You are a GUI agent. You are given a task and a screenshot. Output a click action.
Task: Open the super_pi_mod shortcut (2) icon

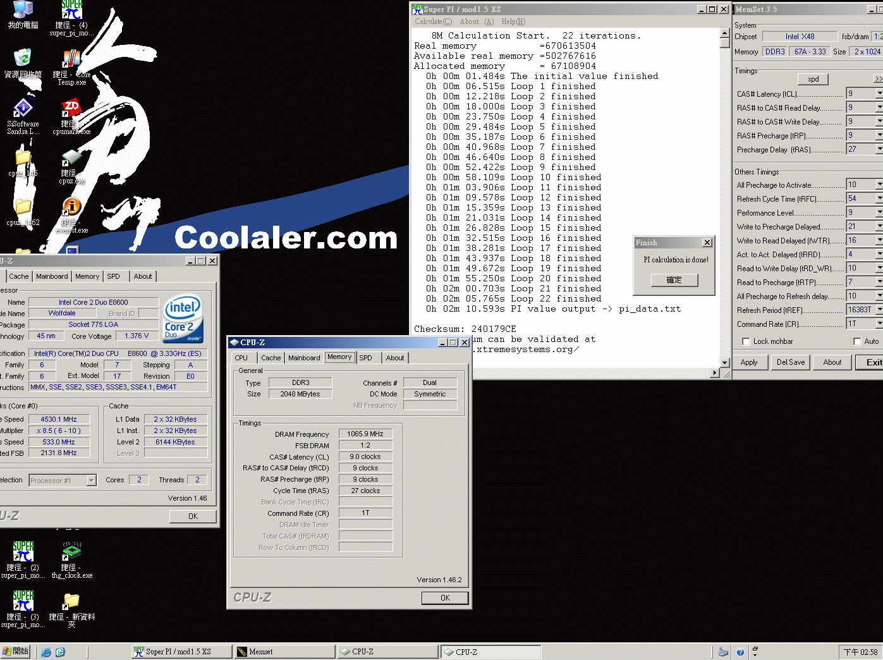click(x=23, y=559)
